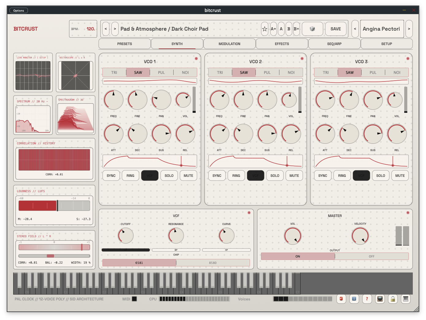This screenshot has height=320, width=426.
Task: Randomize the patch with the dice icon
Action: pos(313,29)
